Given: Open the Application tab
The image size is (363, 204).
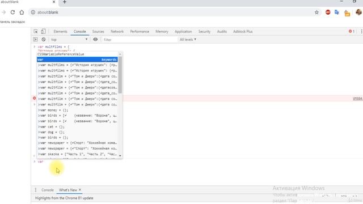Looking at the screenshot, I should pos(183,32).
